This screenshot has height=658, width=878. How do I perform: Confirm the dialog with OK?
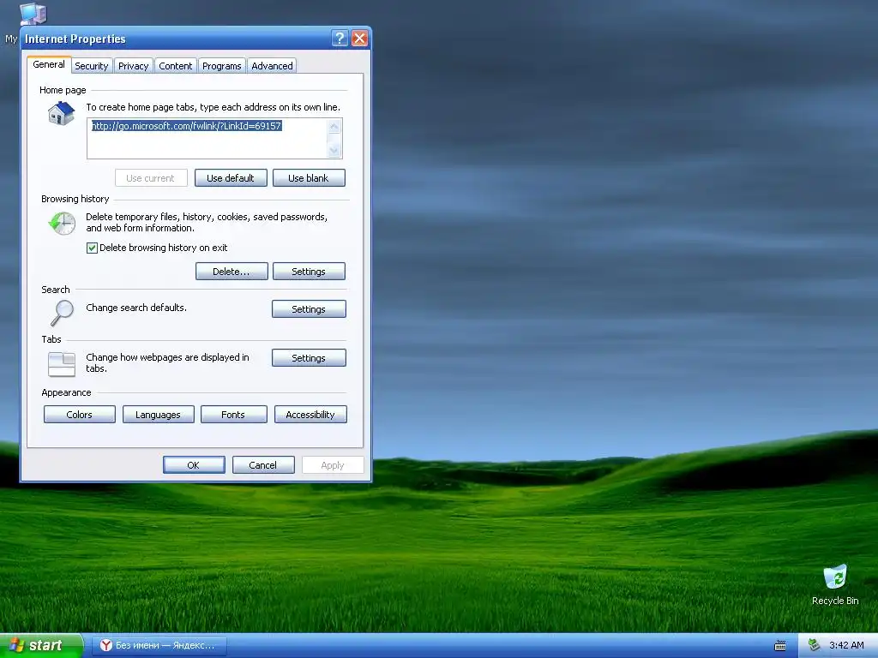[194, 465]
